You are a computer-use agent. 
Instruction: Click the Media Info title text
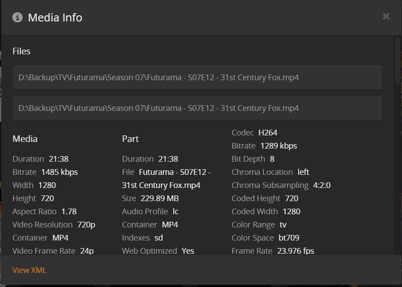(55, 18)
